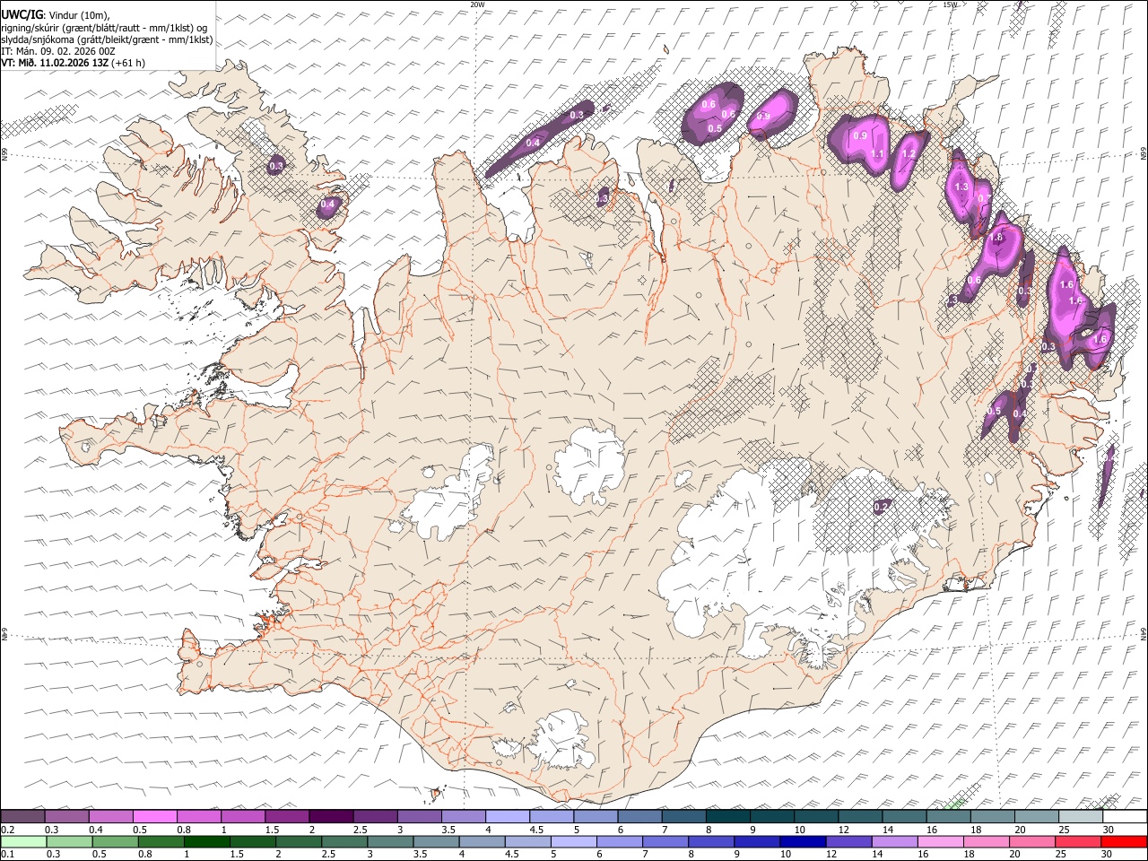
Task: Click the '15W' longitude label at top
Action: pyautogui.click(x=950, y=4)
